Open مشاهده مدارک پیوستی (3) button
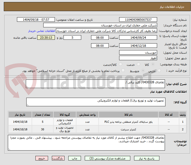 [x=108, y=158]
